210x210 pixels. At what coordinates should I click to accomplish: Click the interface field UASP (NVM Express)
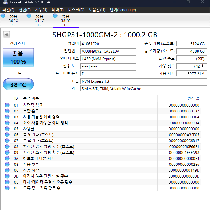108,59
